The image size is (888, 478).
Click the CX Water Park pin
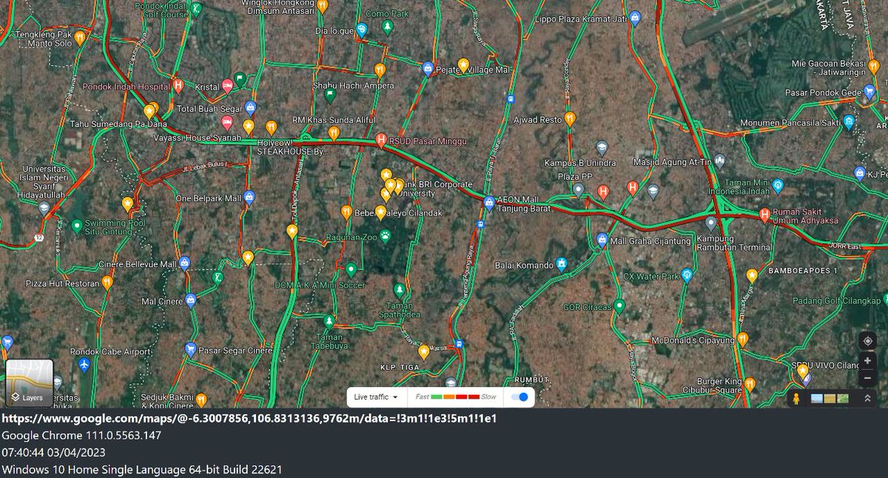(x=687, y=276)
